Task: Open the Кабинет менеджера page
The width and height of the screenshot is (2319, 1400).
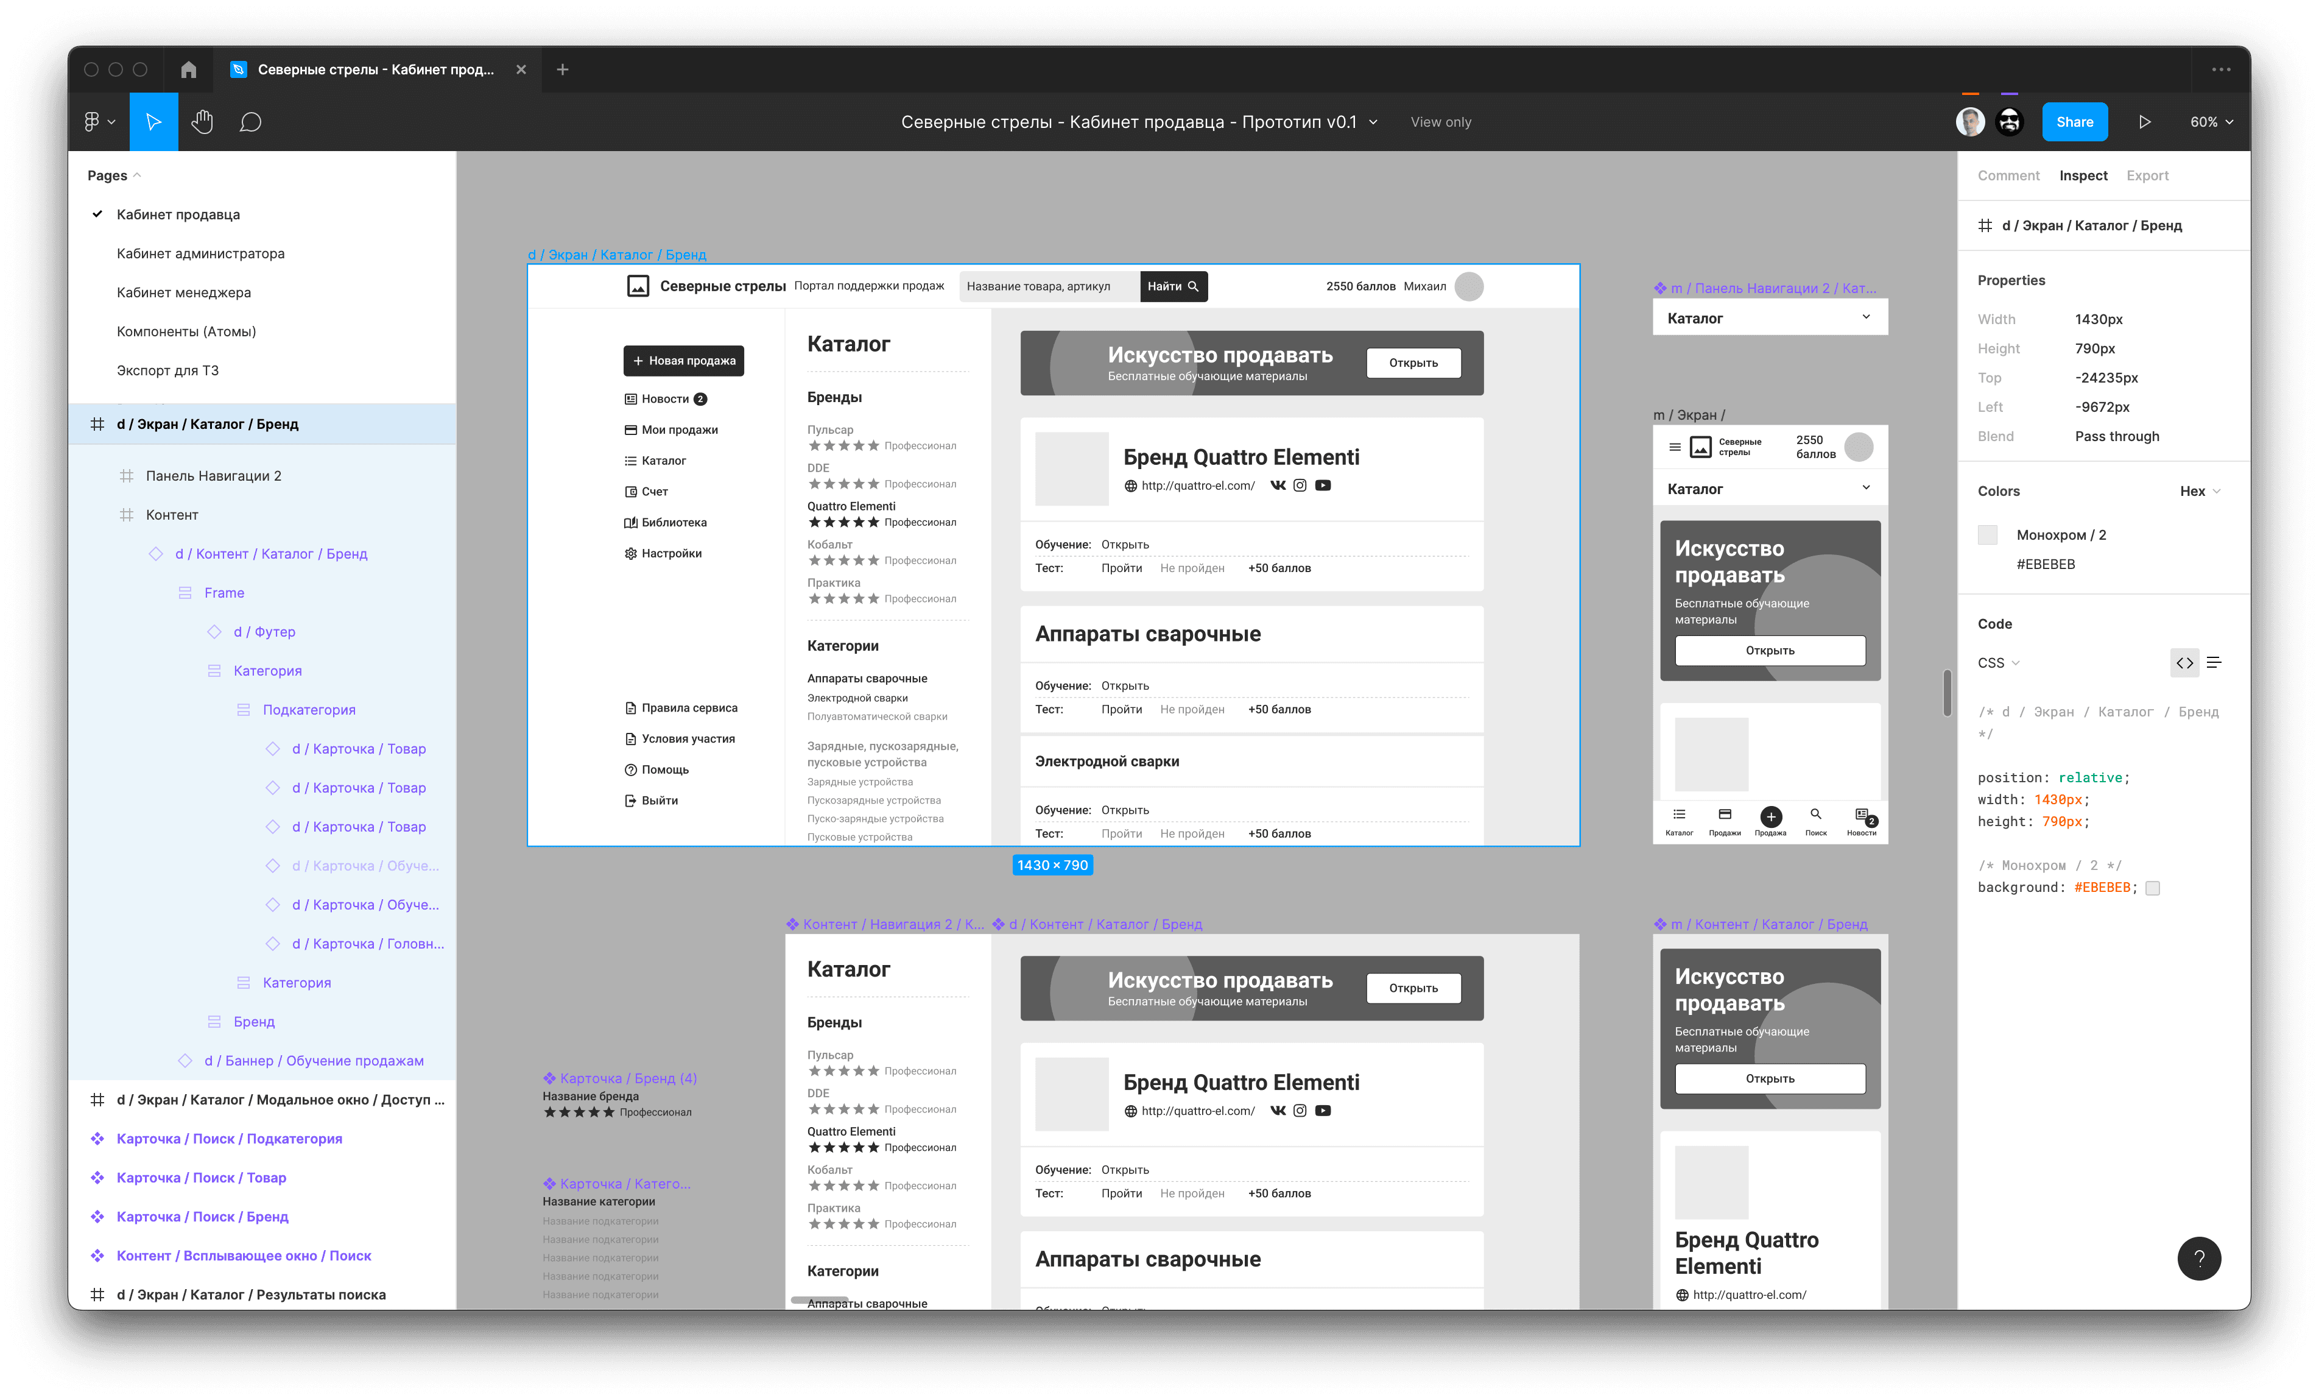Action: click(183, 292)
